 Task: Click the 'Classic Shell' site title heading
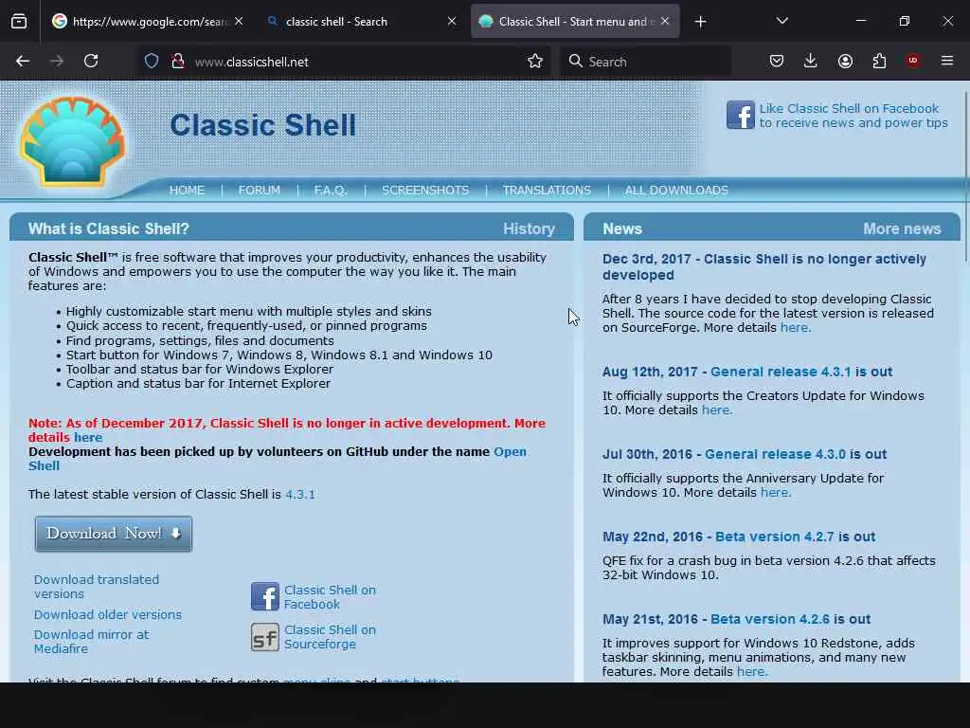point(263,125)
